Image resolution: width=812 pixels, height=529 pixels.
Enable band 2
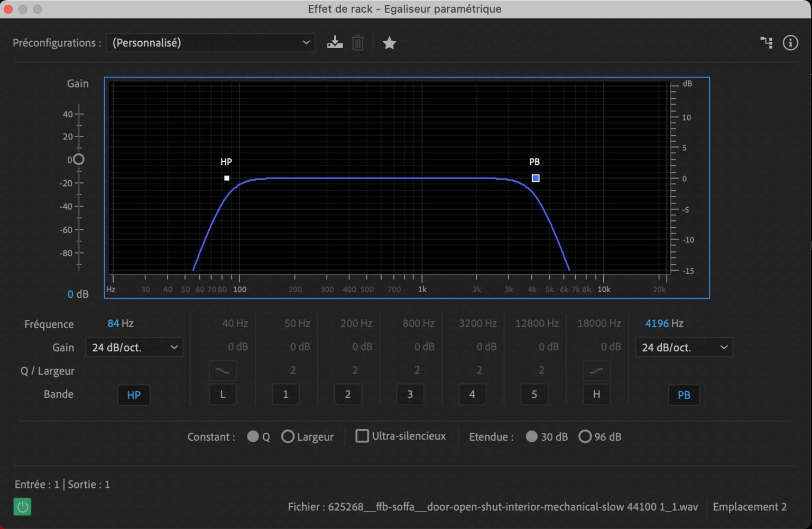[348, 394]
